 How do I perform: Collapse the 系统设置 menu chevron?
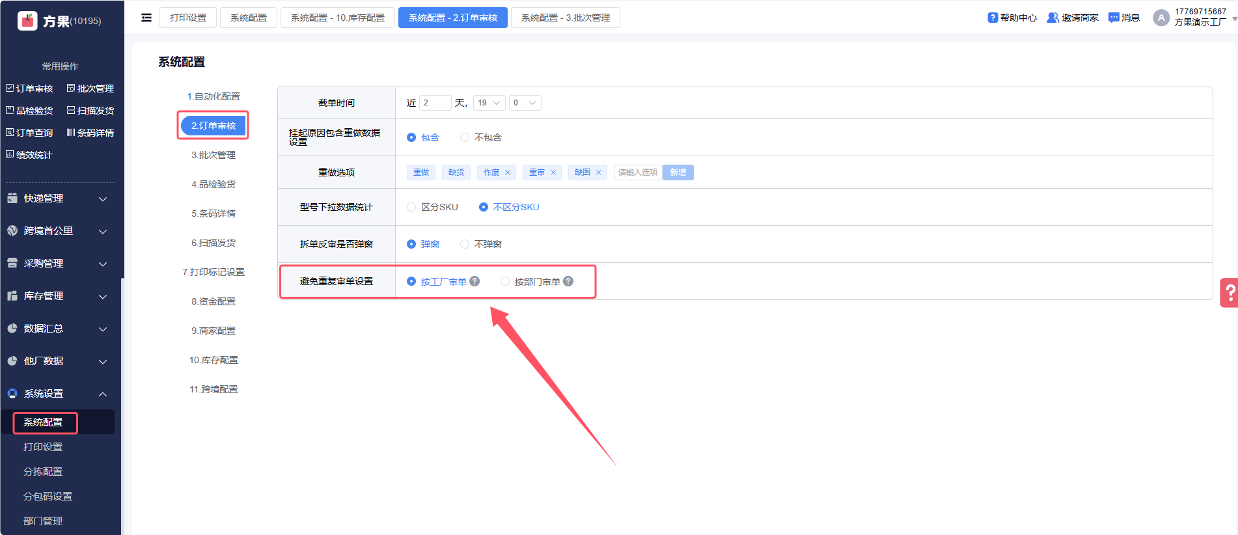[103, 394]
